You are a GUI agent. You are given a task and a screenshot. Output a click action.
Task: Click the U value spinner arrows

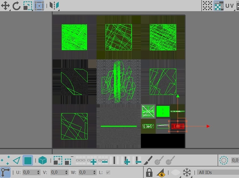click(38, 172)
